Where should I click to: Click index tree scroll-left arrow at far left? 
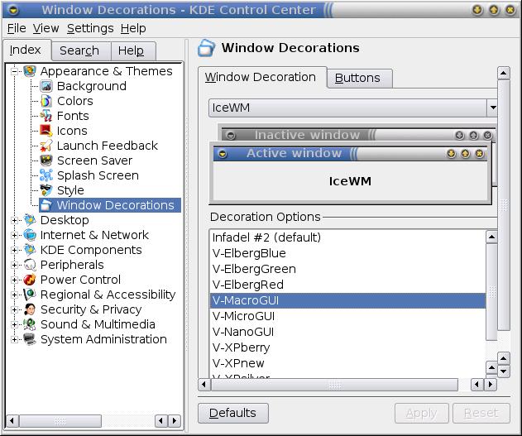point(12,421)
